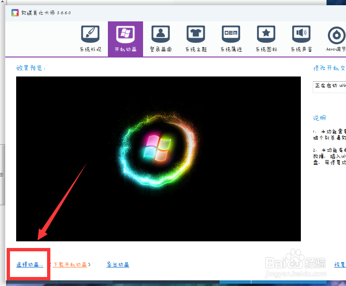The image size is (346, 286).
Task: Click the 软媒美化大师 app logo
Action: (x=15, y=13)
